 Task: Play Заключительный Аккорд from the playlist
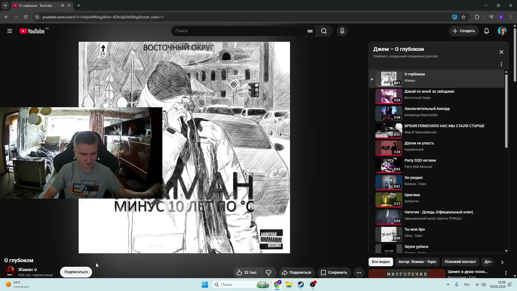[x=437, y=114]
